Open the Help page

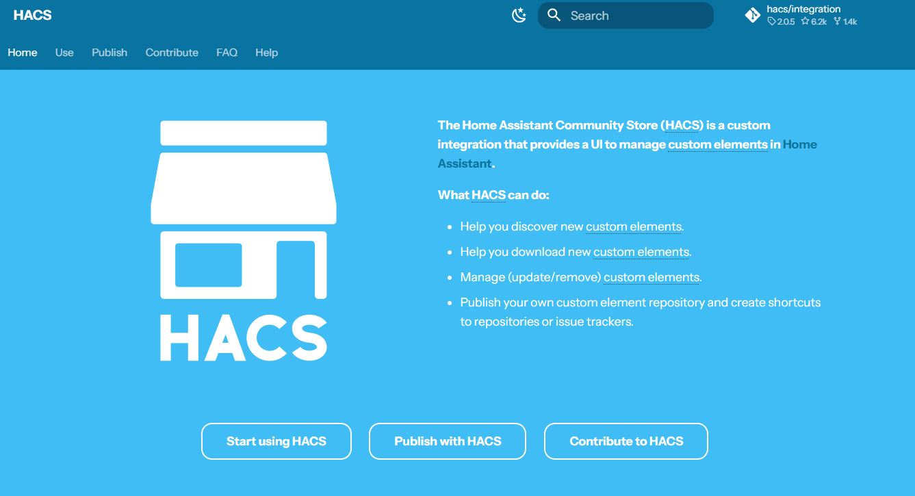pyautogui.click(x=266, y=52)
